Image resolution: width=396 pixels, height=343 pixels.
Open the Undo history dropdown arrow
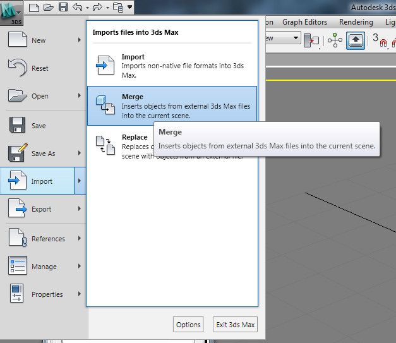click(x=87, y=8)
